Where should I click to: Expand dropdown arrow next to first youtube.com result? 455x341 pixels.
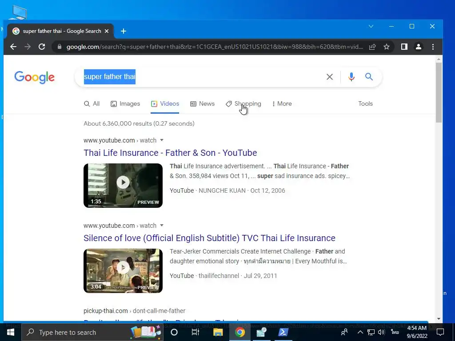click(162, 140)
